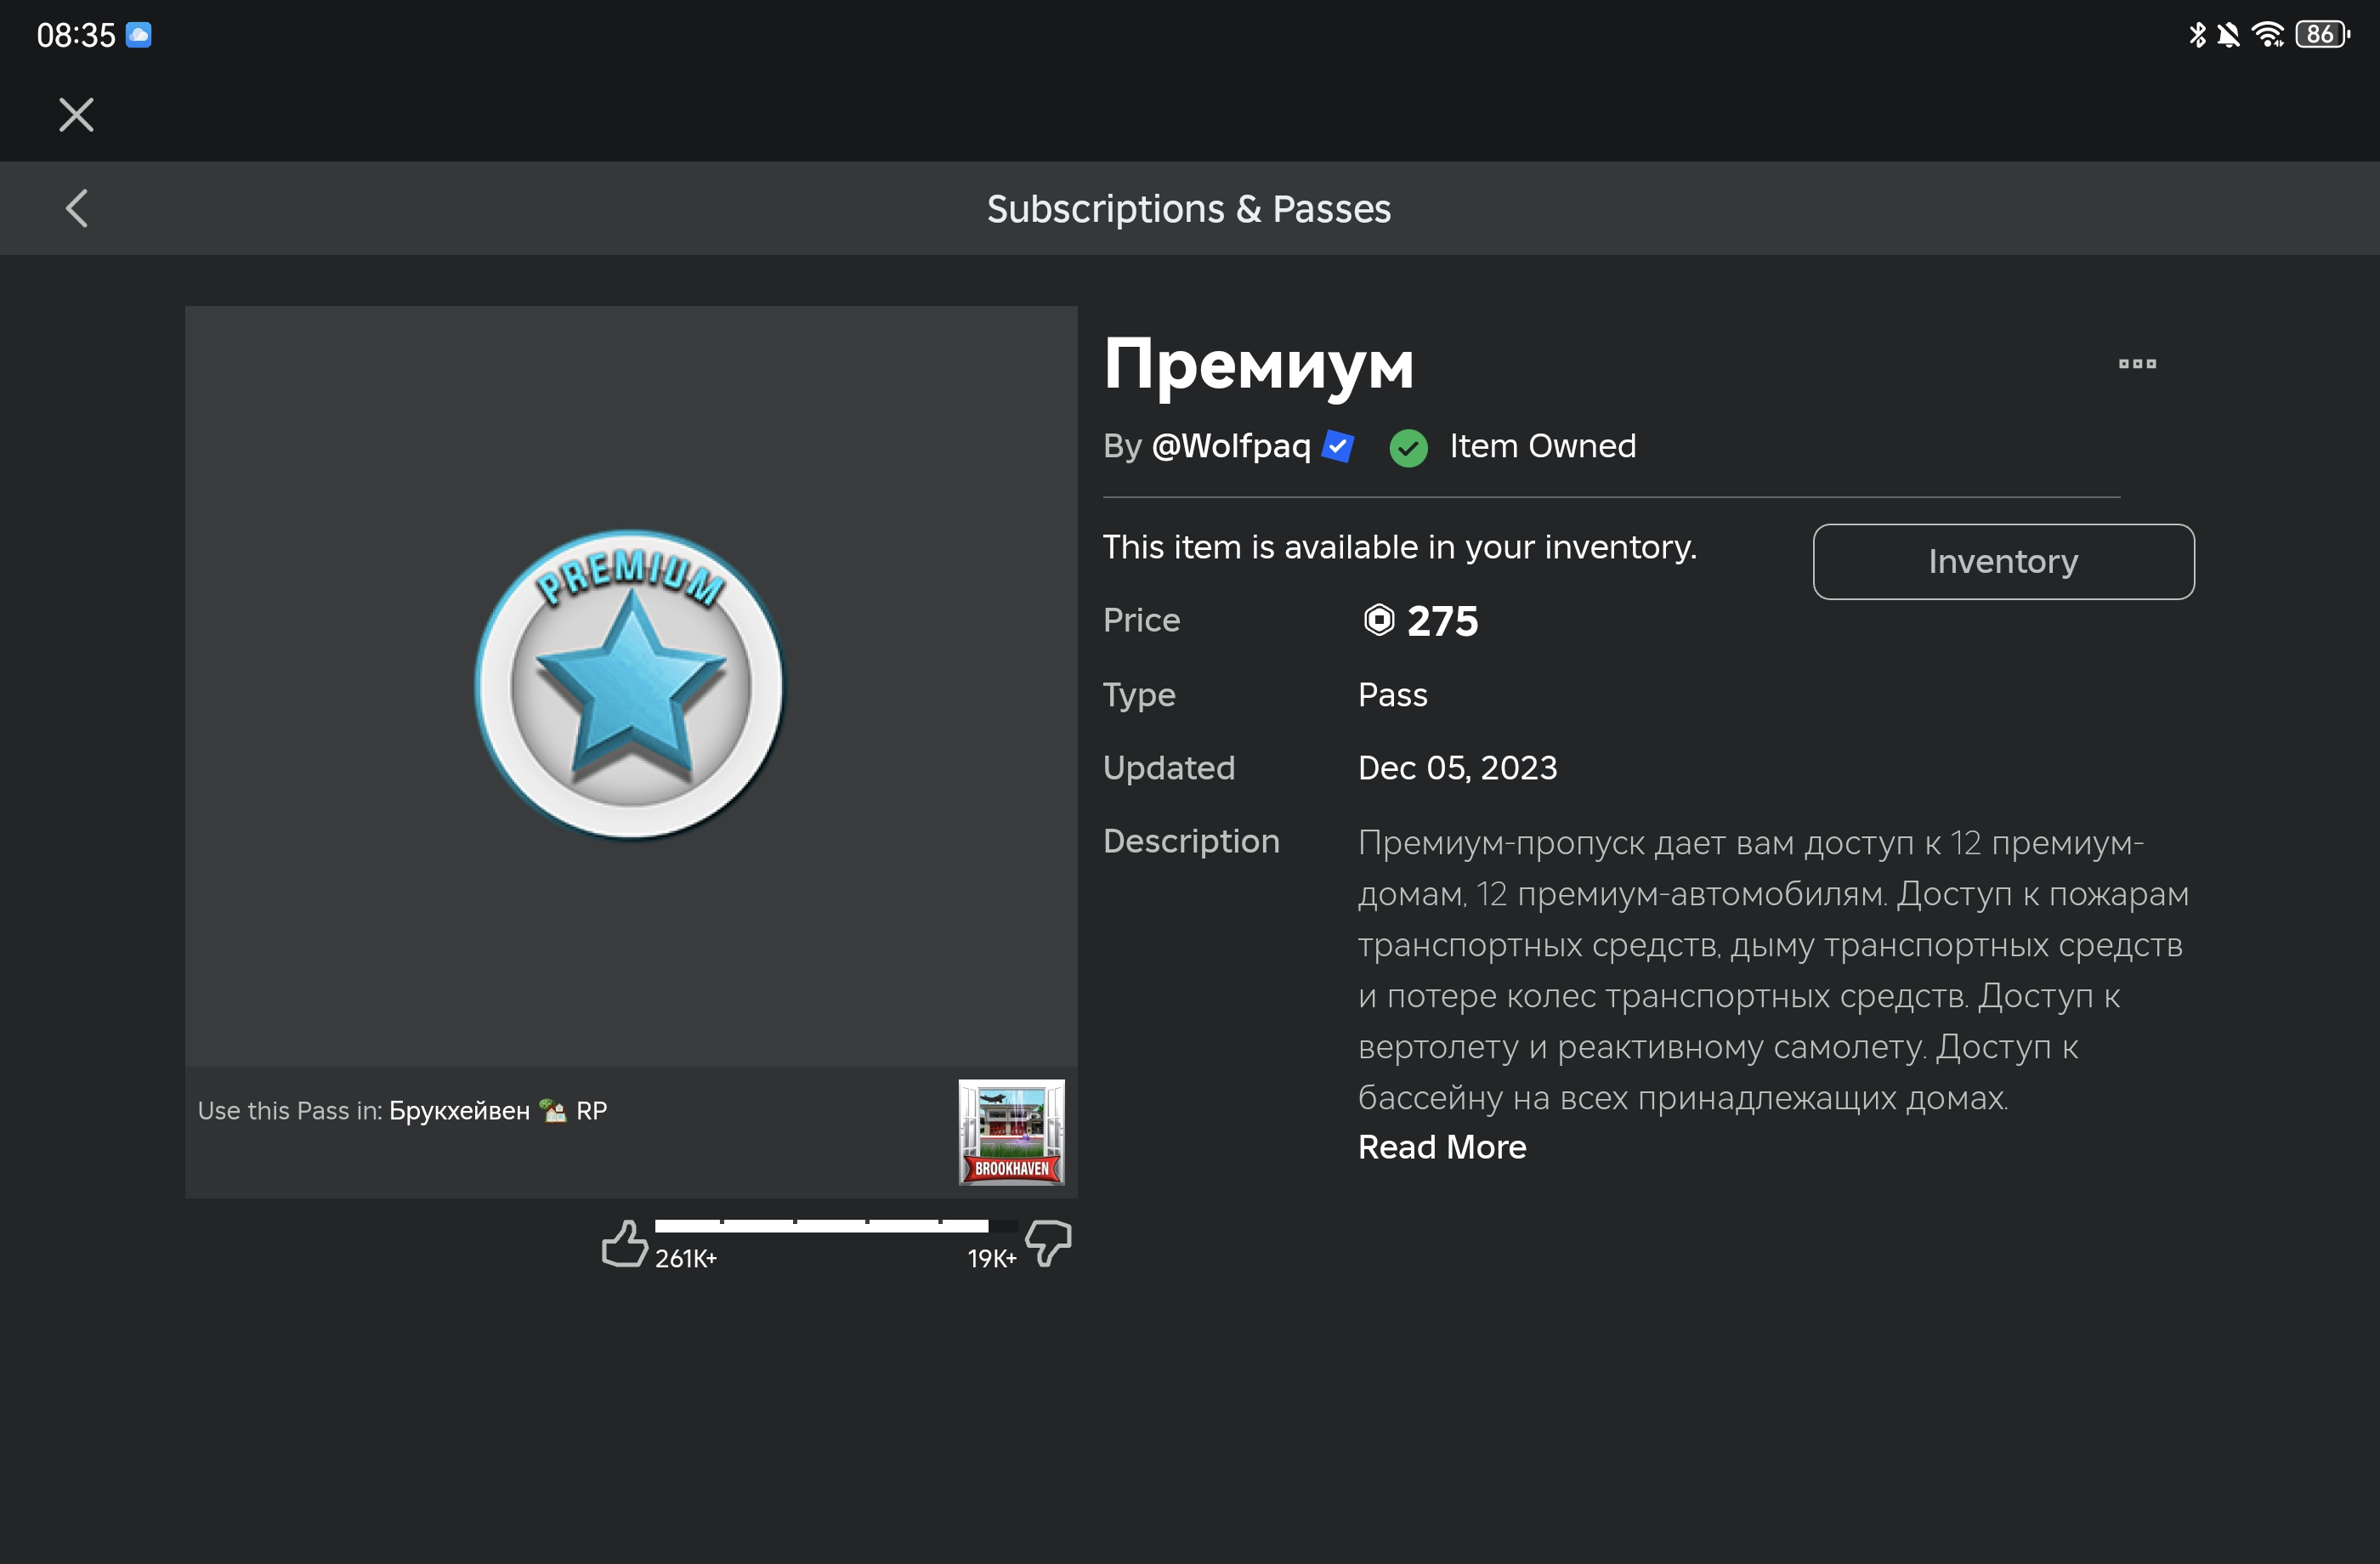Open the three-dot more options menu
Image resolution: width=2380 pixels, height=1564 pixels.
click(2136, 364)
